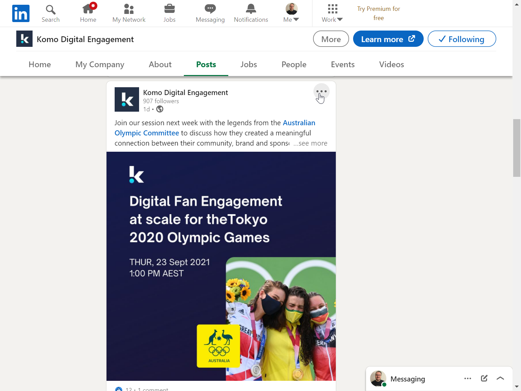Open the post's three-dot options menu
This screenshot has height=391, width=521.
(321, 91)
